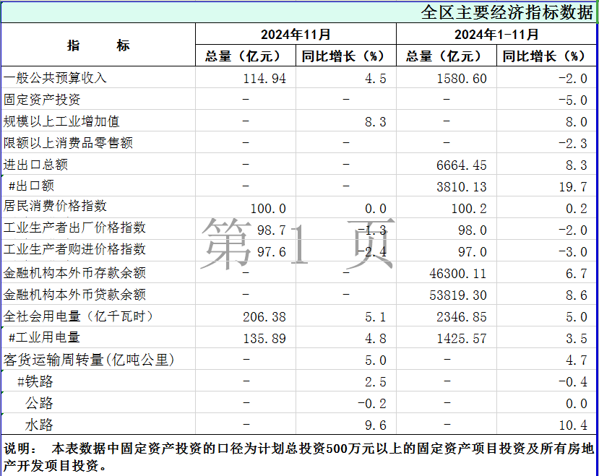Select the 指标 column header cell
The width and height of the screenshot is (599, 476).
tap(98, 46)
